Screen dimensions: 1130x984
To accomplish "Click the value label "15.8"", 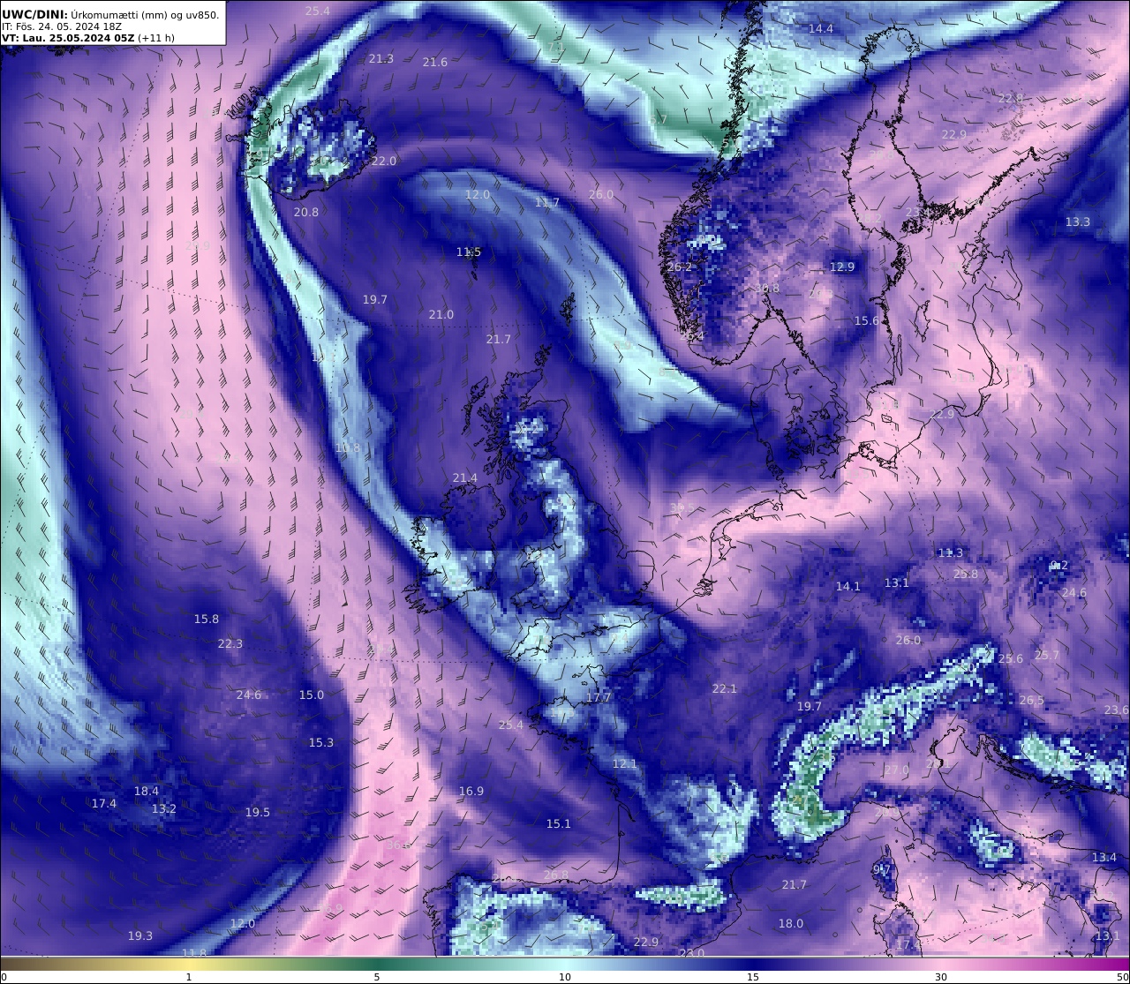I will tap(207, 620).
